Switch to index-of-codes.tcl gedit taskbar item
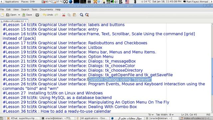 pyautogui.click(x=196, y=118)
